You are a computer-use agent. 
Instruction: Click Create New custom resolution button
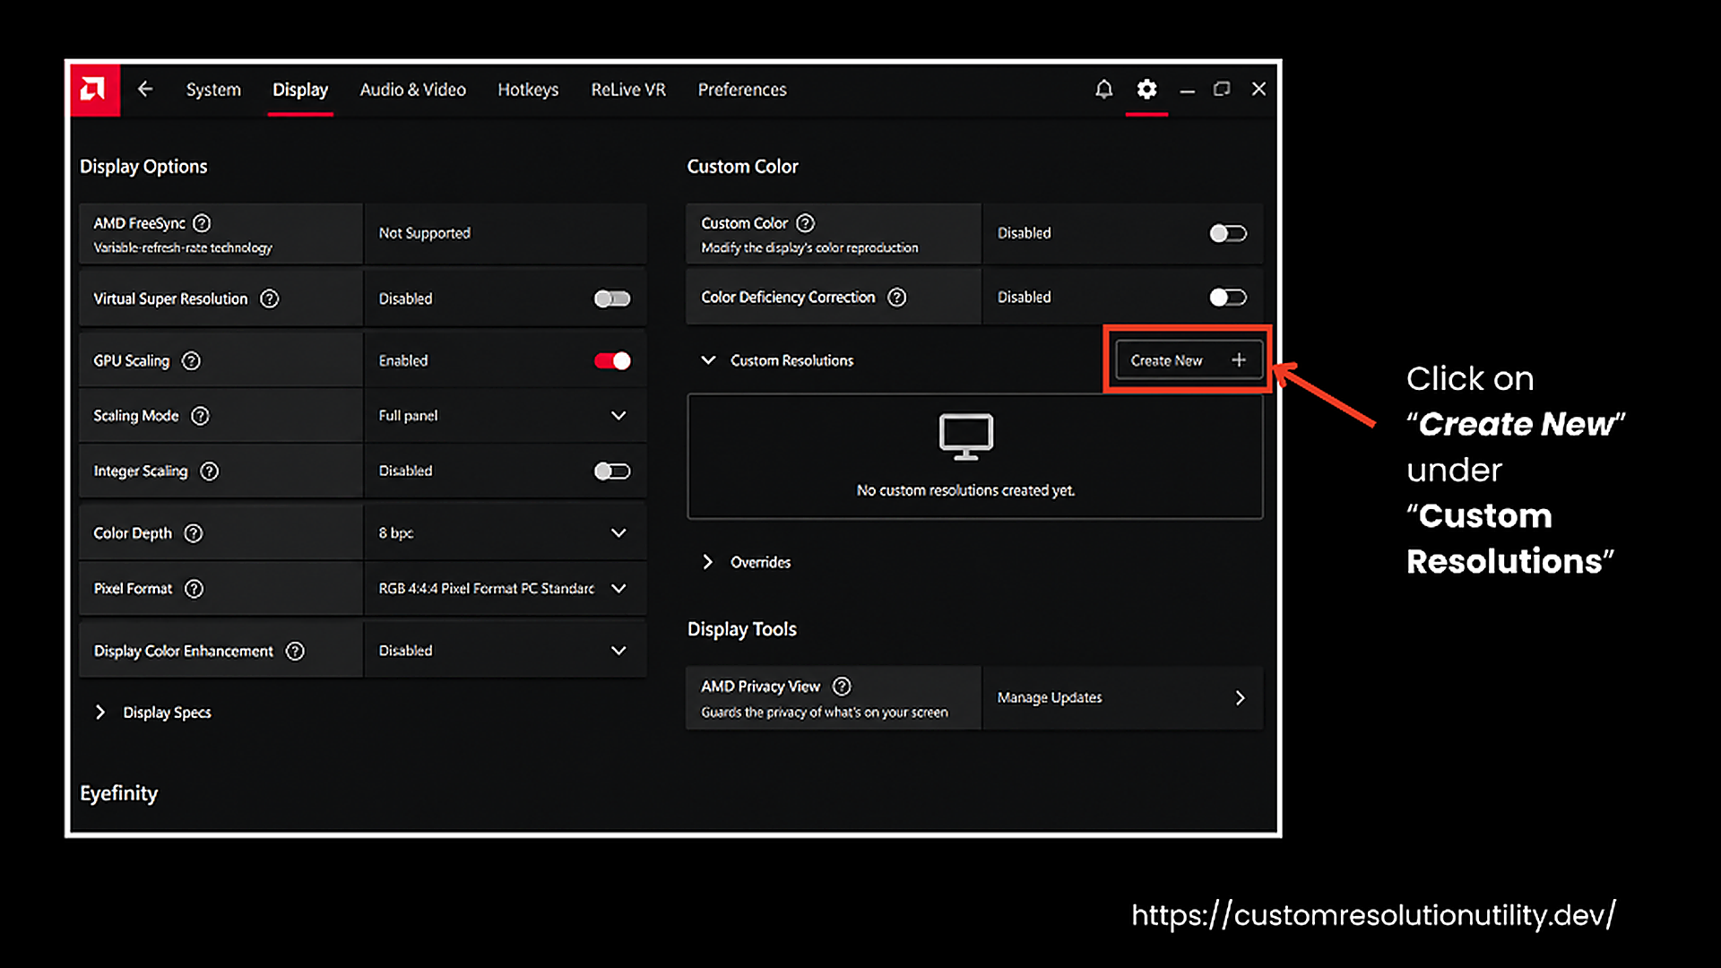coord(1189,360)
